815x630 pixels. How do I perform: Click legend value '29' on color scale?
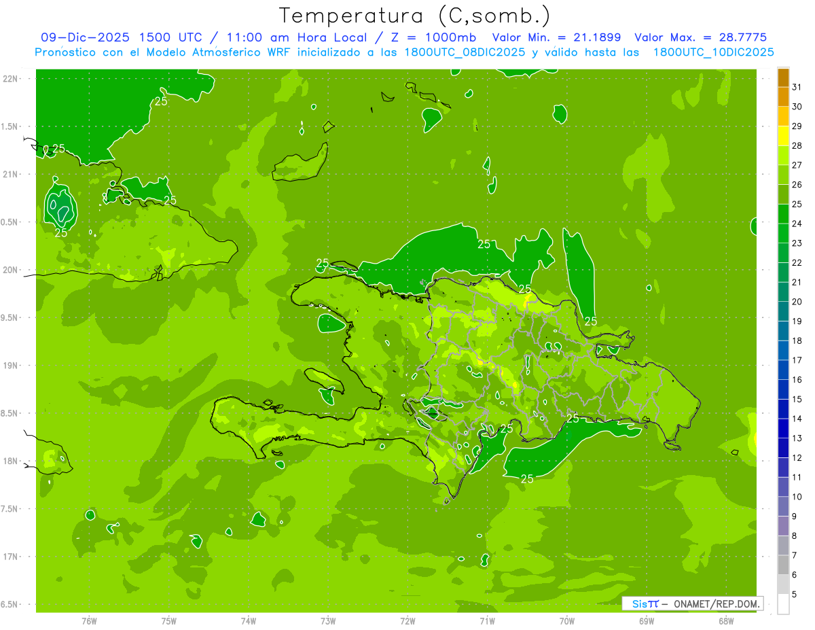[797, 126]
